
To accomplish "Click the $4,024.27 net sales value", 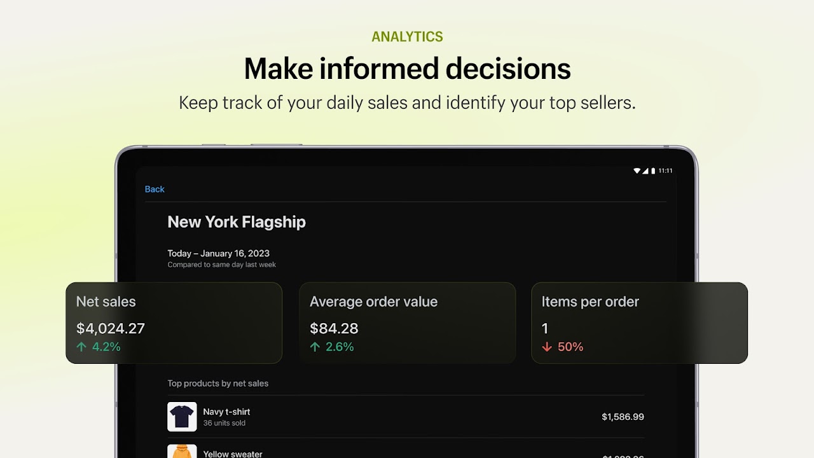I will click(111, 328).
